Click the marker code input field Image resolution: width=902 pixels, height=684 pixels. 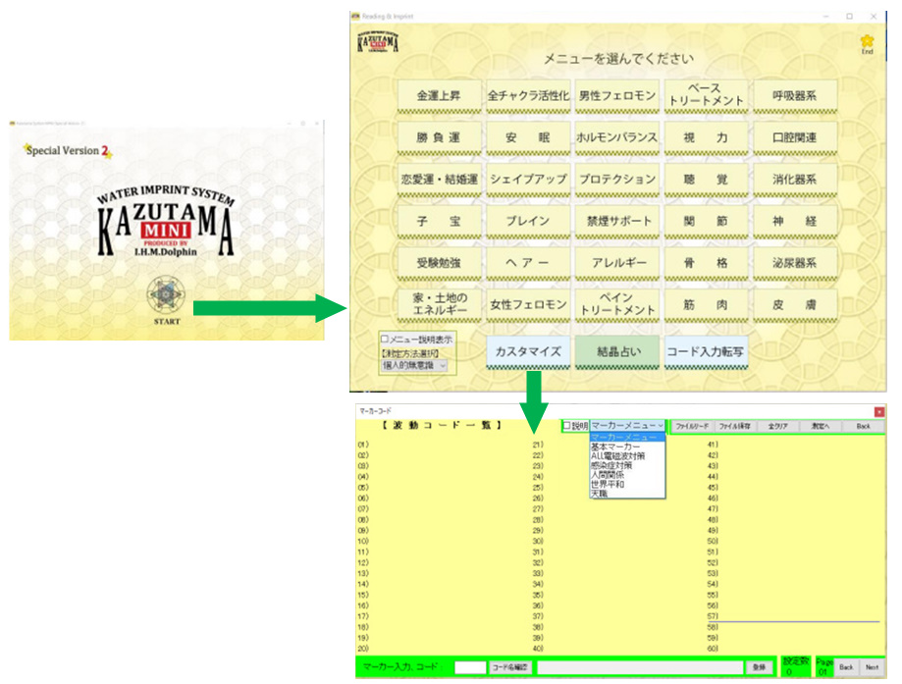pos(470,667)
